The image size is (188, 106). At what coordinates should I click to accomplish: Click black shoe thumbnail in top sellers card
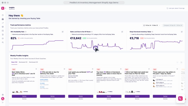[154, 80]
